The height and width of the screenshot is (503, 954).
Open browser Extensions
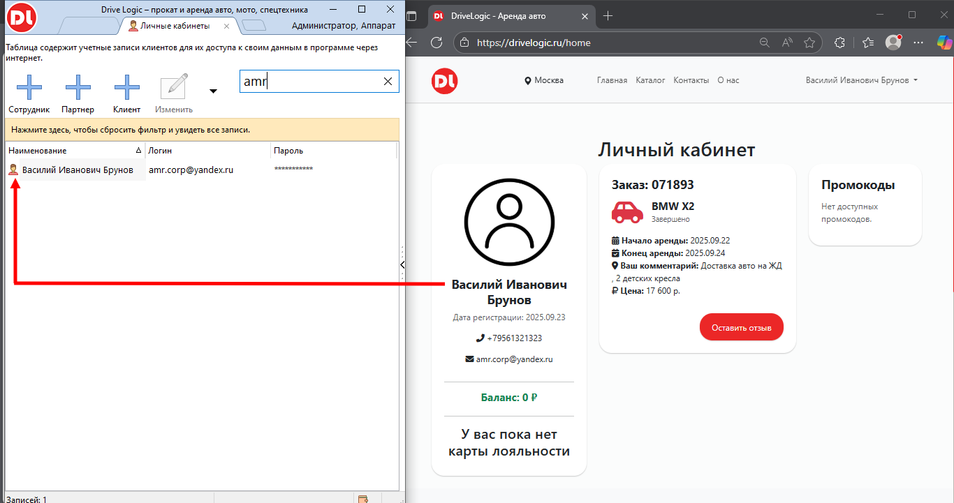coord(840,43)
